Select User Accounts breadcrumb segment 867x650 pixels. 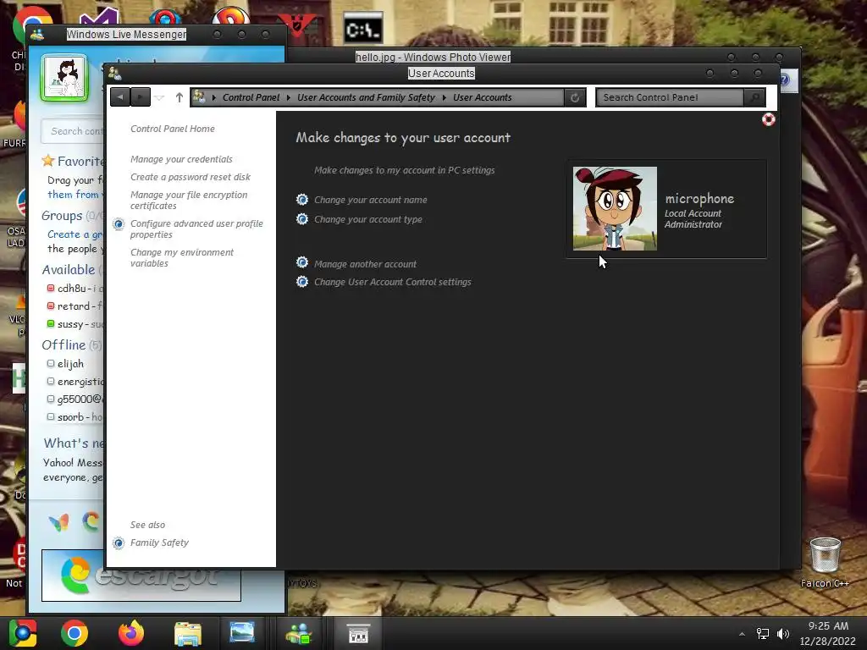[482, 97]
